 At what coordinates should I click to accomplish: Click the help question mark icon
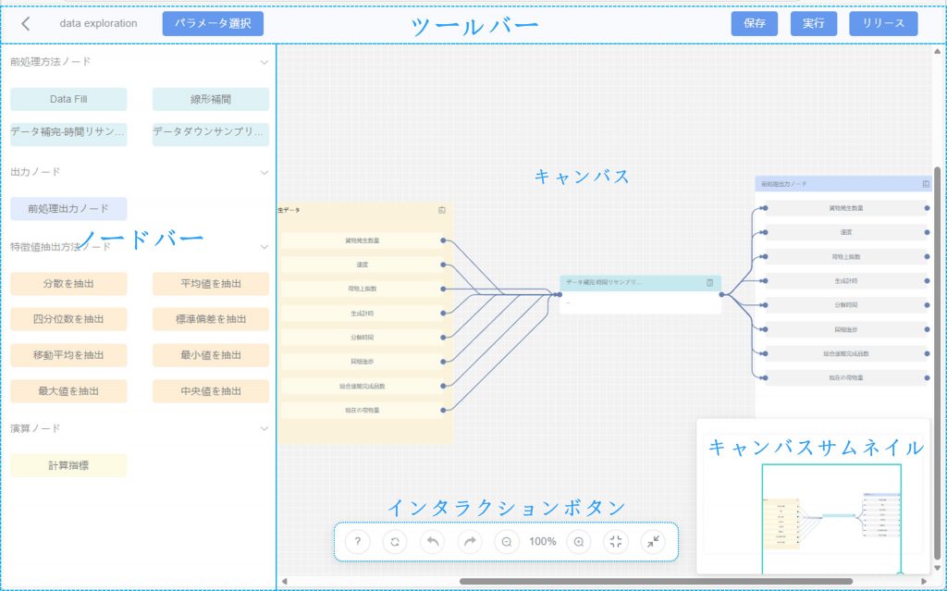click(358, 542)
